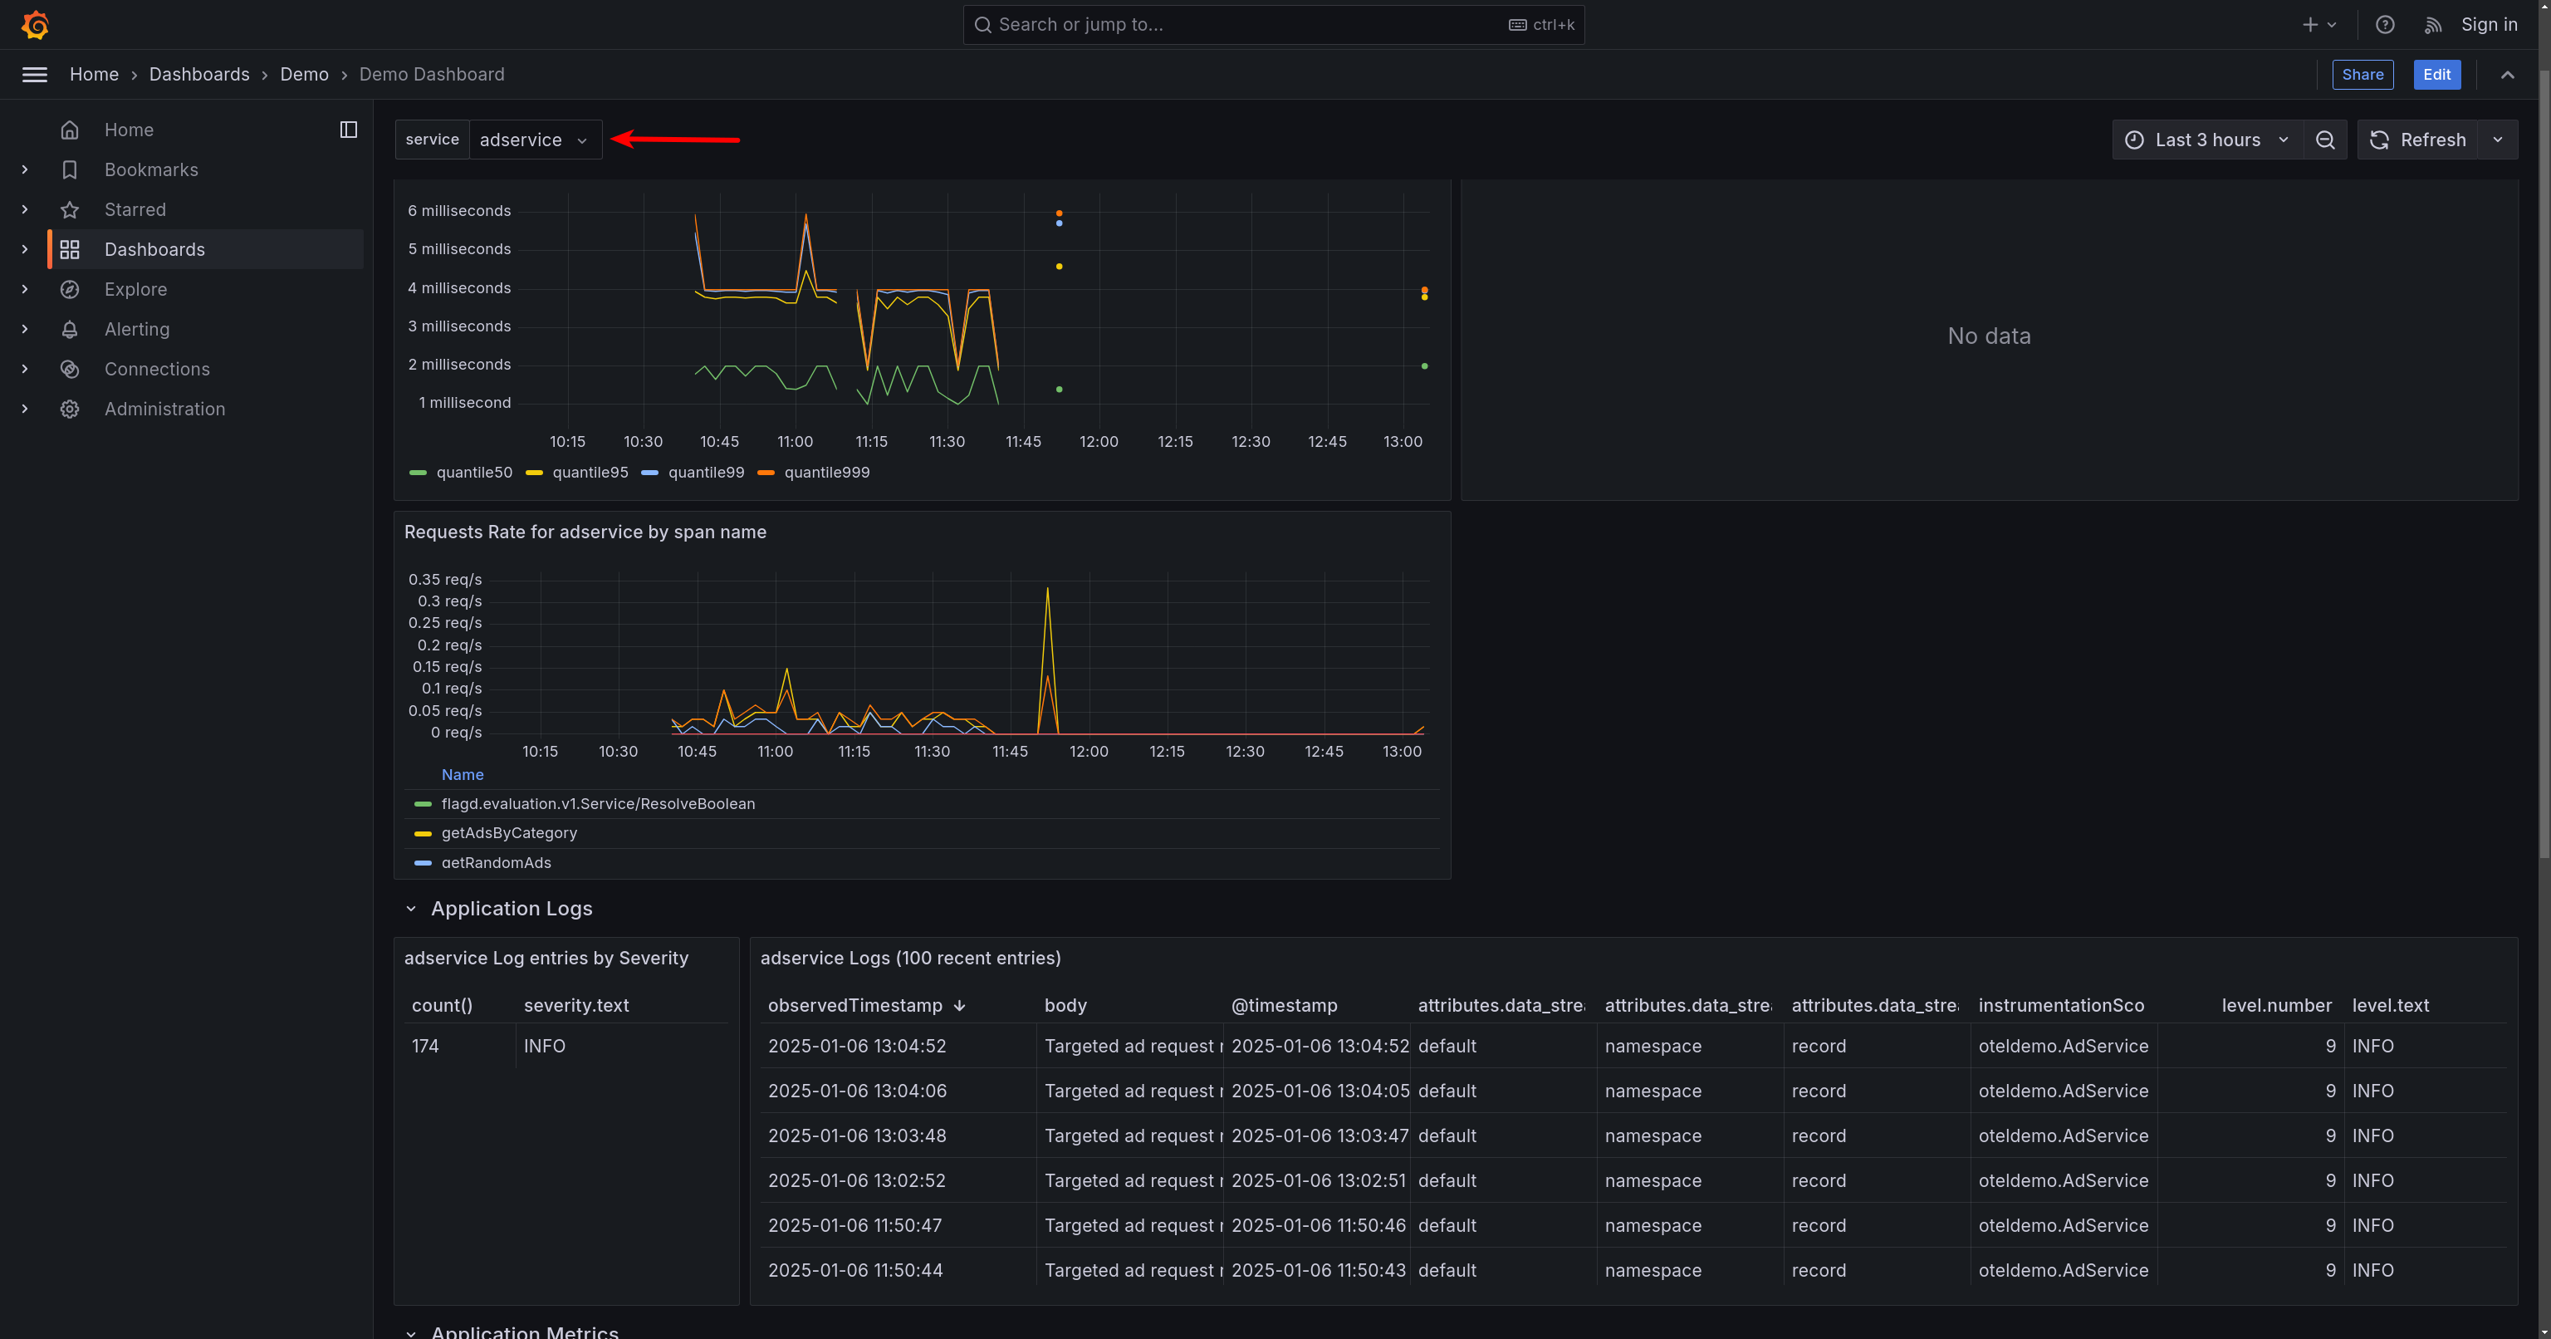Toggle the quantile50 series in the legend
2551x1339 pixels.
click(x=474, y=473)
